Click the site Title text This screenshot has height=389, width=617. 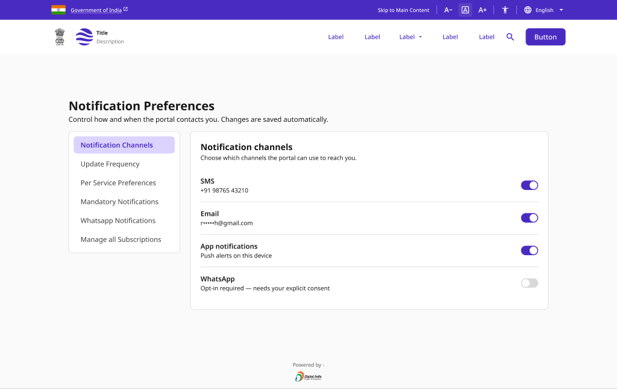coord(102,33)
